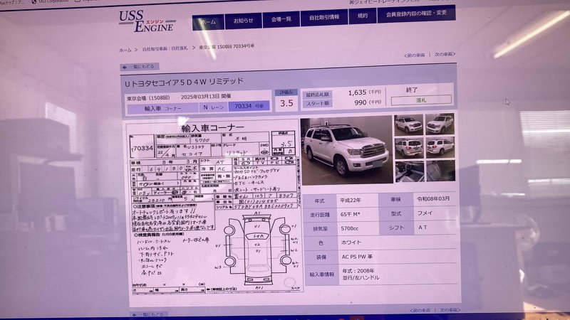
Task: Open the 会場一覧 navigation tab
Action: pos(281,19)
